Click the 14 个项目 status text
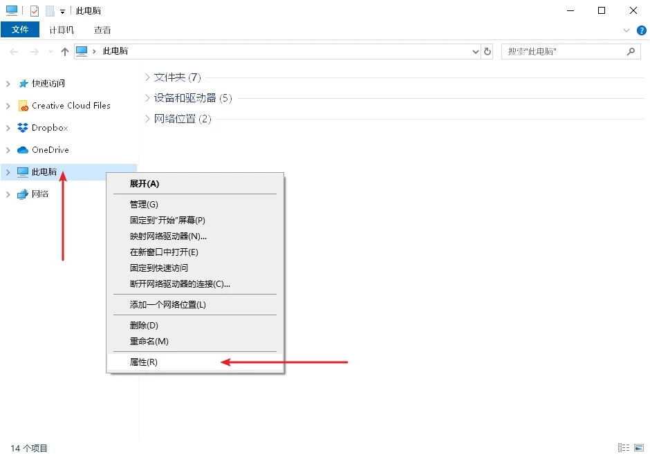 click(x=28, y=448)
